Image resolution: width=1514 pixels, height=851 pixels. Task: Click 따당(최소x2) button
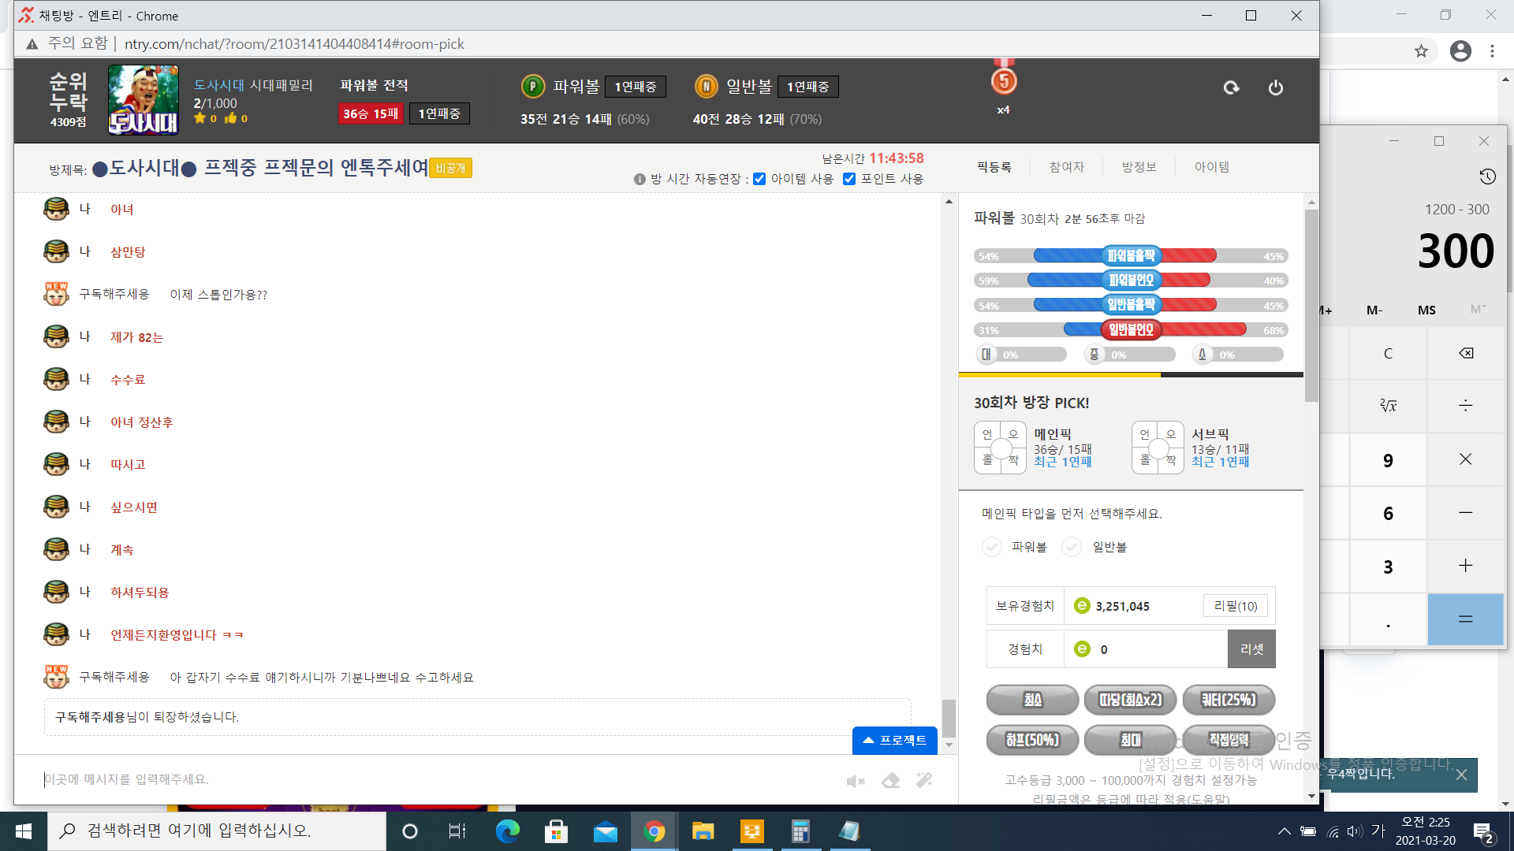[x=1131, y=700]
